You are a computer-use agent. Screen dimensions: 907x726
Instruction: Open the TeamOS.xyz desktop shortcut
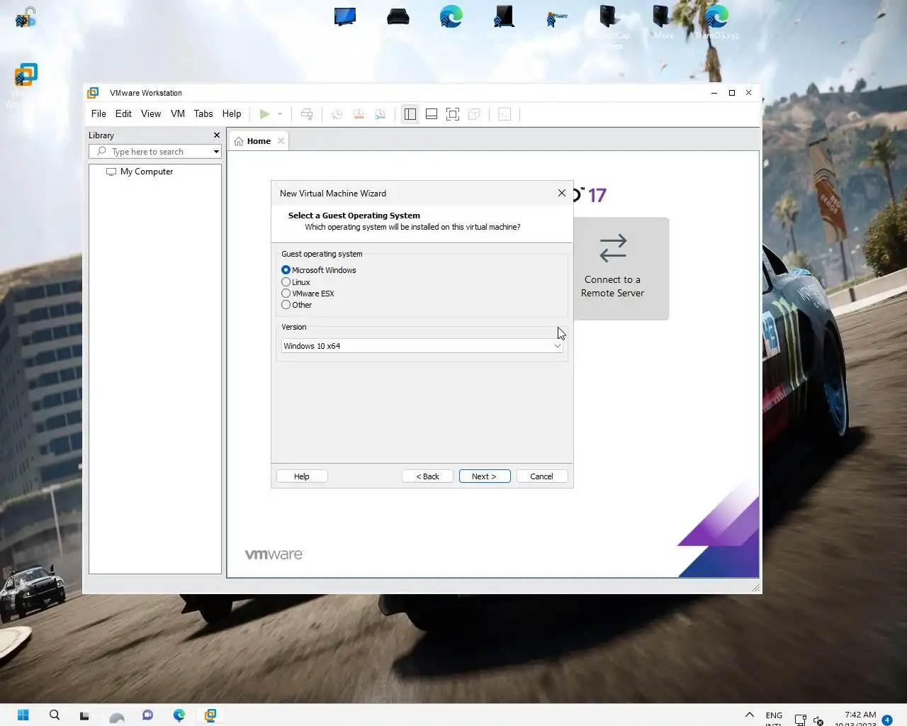(716, 21)
